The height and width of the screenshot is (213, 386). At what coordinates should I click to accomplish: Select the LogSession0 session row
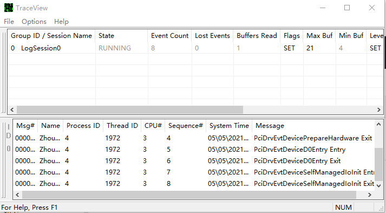click(195, 48)
